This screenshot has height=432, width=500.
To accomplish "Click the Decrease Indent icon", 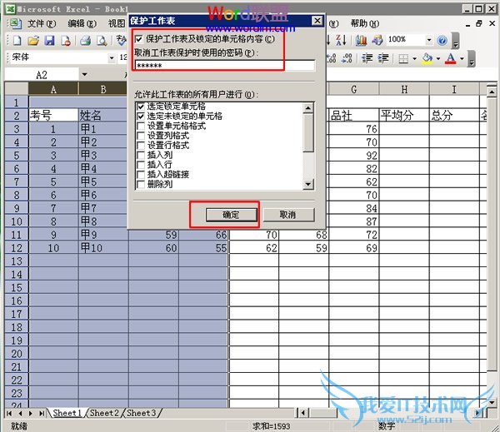I will coord(367,58).
